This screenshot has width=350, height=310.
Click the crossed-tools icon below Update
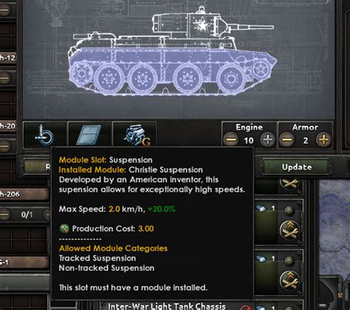[x=289, y=184]
